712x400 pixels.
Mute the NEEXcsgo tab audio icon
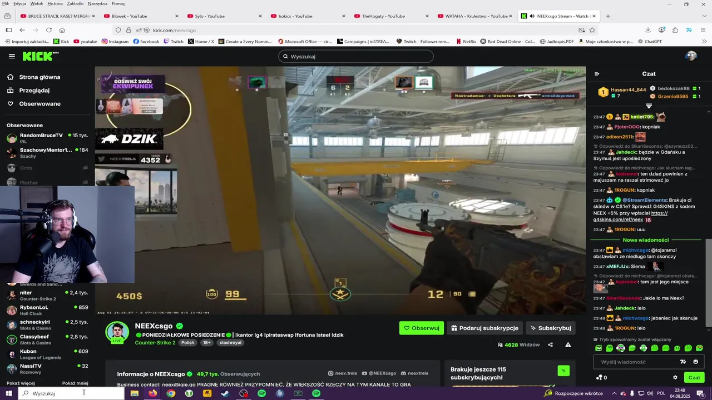click(532, 16)
